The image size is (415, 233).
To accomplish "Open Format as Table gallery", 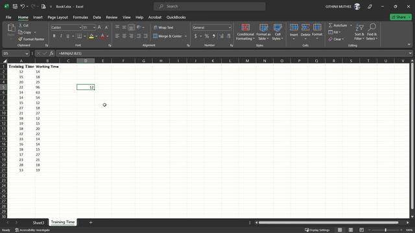I will click(263, 32).
